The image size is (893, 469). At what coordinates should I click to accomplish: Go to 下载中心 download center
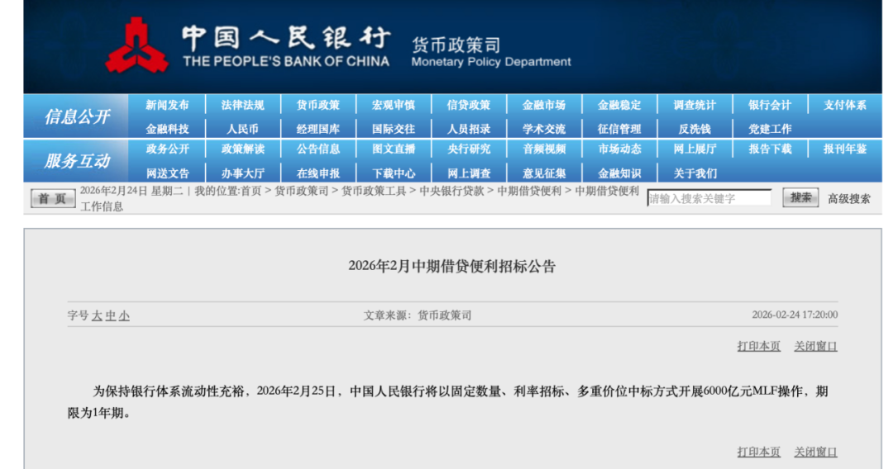pos(394,173)
